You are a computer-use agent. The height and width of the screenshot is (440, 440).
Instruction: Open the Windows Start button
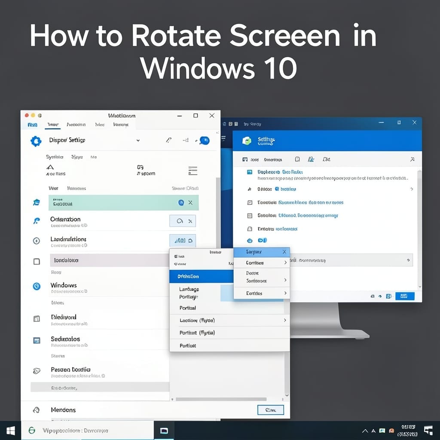click(x=11, y=431)
